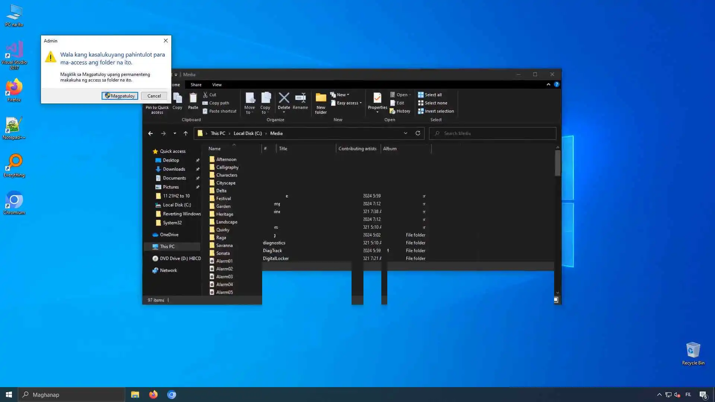
Task: Click the Search Media input field
Action: click(495, 133)
